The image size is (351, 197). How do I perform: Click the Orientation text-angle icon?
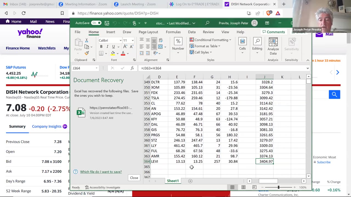(x=155, y=53)
